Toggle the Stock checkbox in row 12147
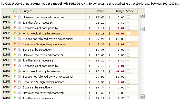The image size is (179, 99). point(128,50)
